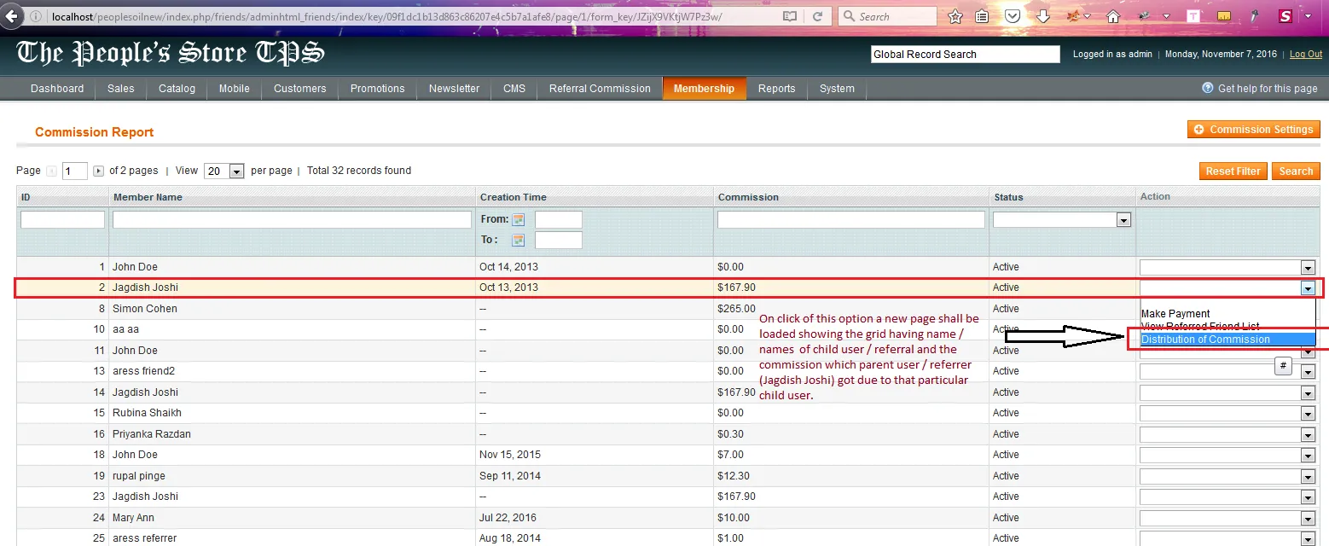Image resolution: width=1329 pixels, height=546 pixels.
Task: Click the eyedropper color picker extension
Action: [1253, 16]
